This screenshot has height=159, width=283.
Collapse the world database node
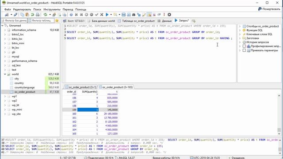pyautogui.click(x=5, y=74)
